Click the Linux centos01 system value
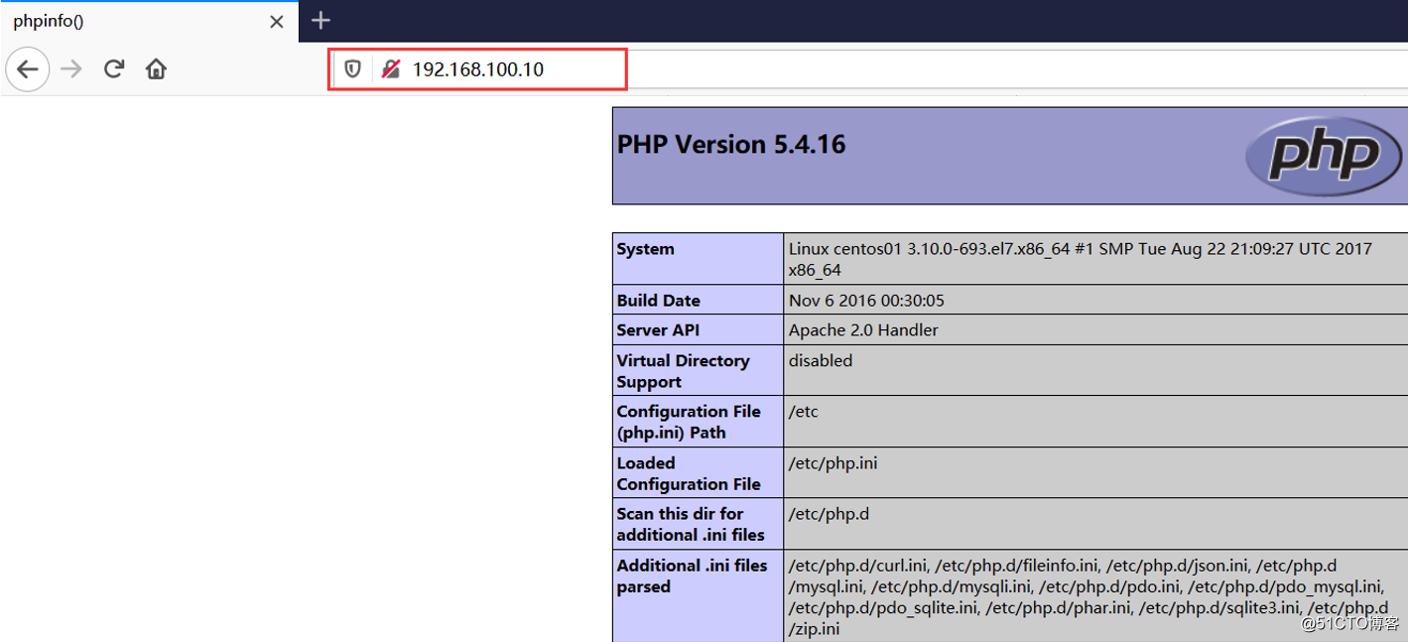Image resolution: width=1409 pixels, height=642 pixels. tap(1081, 259)
